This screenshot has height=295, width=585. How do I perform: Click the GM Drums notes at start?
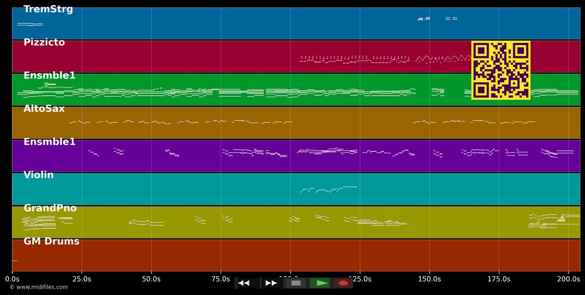click(14, 261)
